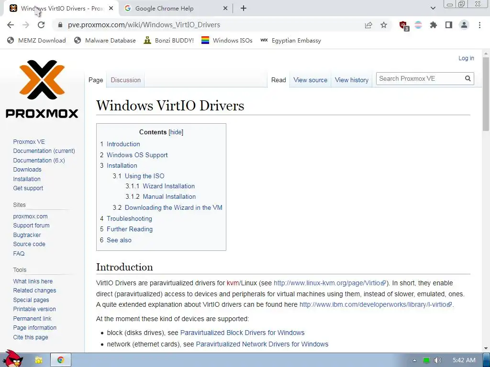Click the search magnifier in Proxmox search
The width and height of the screenshot is (490, 367).
tap(468, 79)
